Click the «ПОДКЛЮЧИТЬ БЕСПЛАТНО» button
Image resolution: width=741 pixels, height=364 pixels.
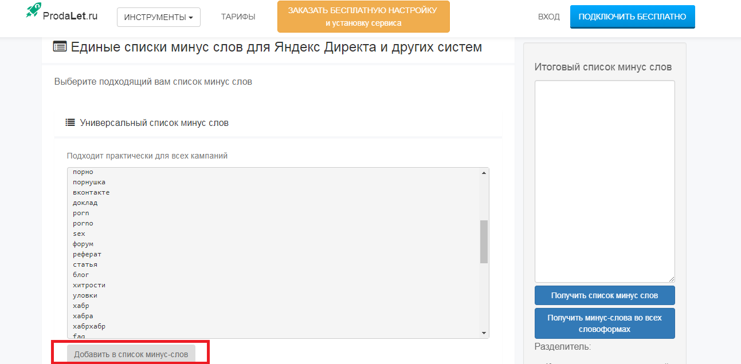tap(632, 17)
